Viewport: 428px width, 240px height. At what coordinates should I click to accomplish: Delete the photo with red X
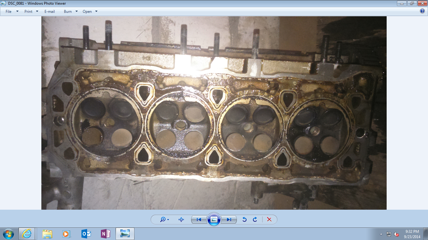tap(269, 219)
